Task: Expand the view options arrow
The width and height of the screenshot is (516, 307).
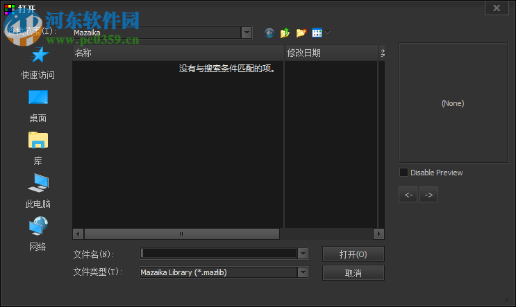Action: [x=327, y=33]
